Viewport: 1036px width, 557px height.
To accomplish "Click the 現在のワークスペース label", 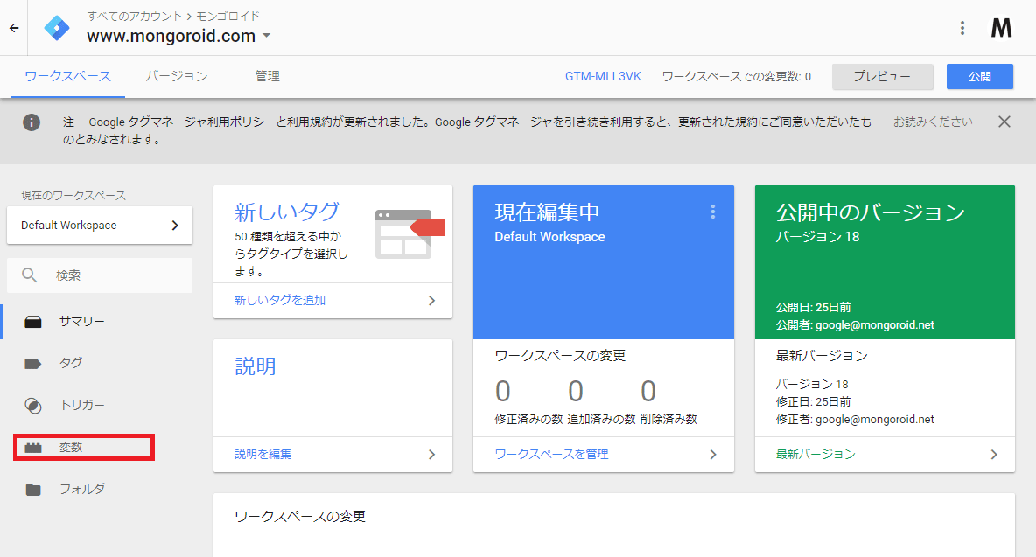I will 73,195.
